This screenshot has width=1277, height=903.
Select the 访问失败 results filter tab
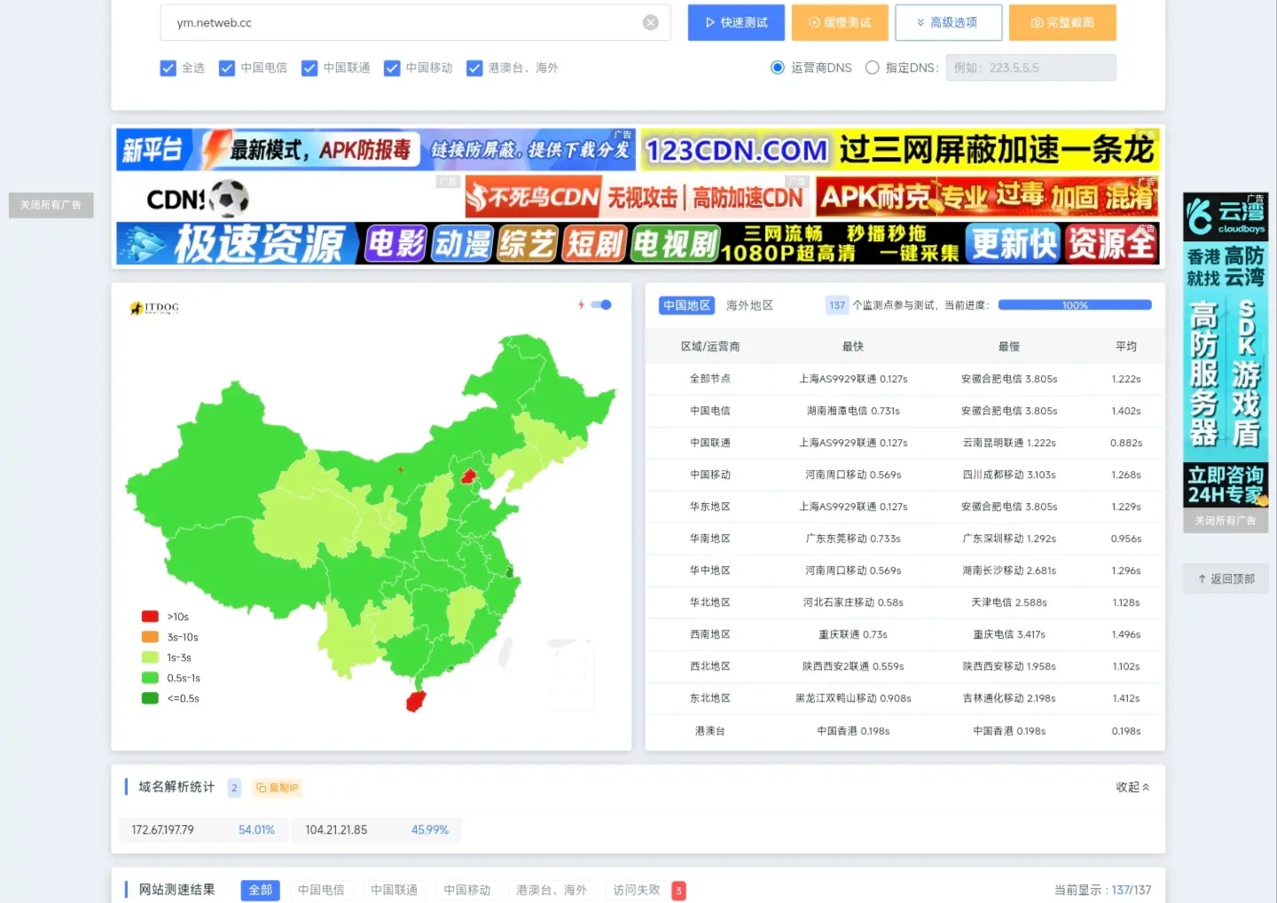coord(637,890)
